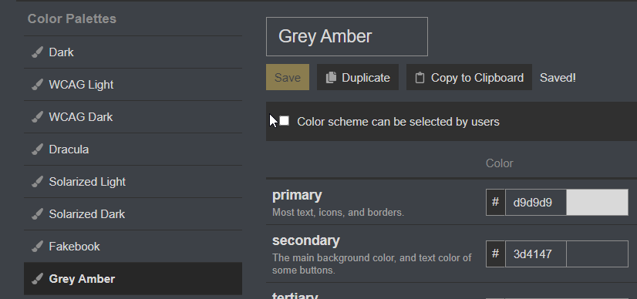Select the Fakebook palette

pos(133,247)
